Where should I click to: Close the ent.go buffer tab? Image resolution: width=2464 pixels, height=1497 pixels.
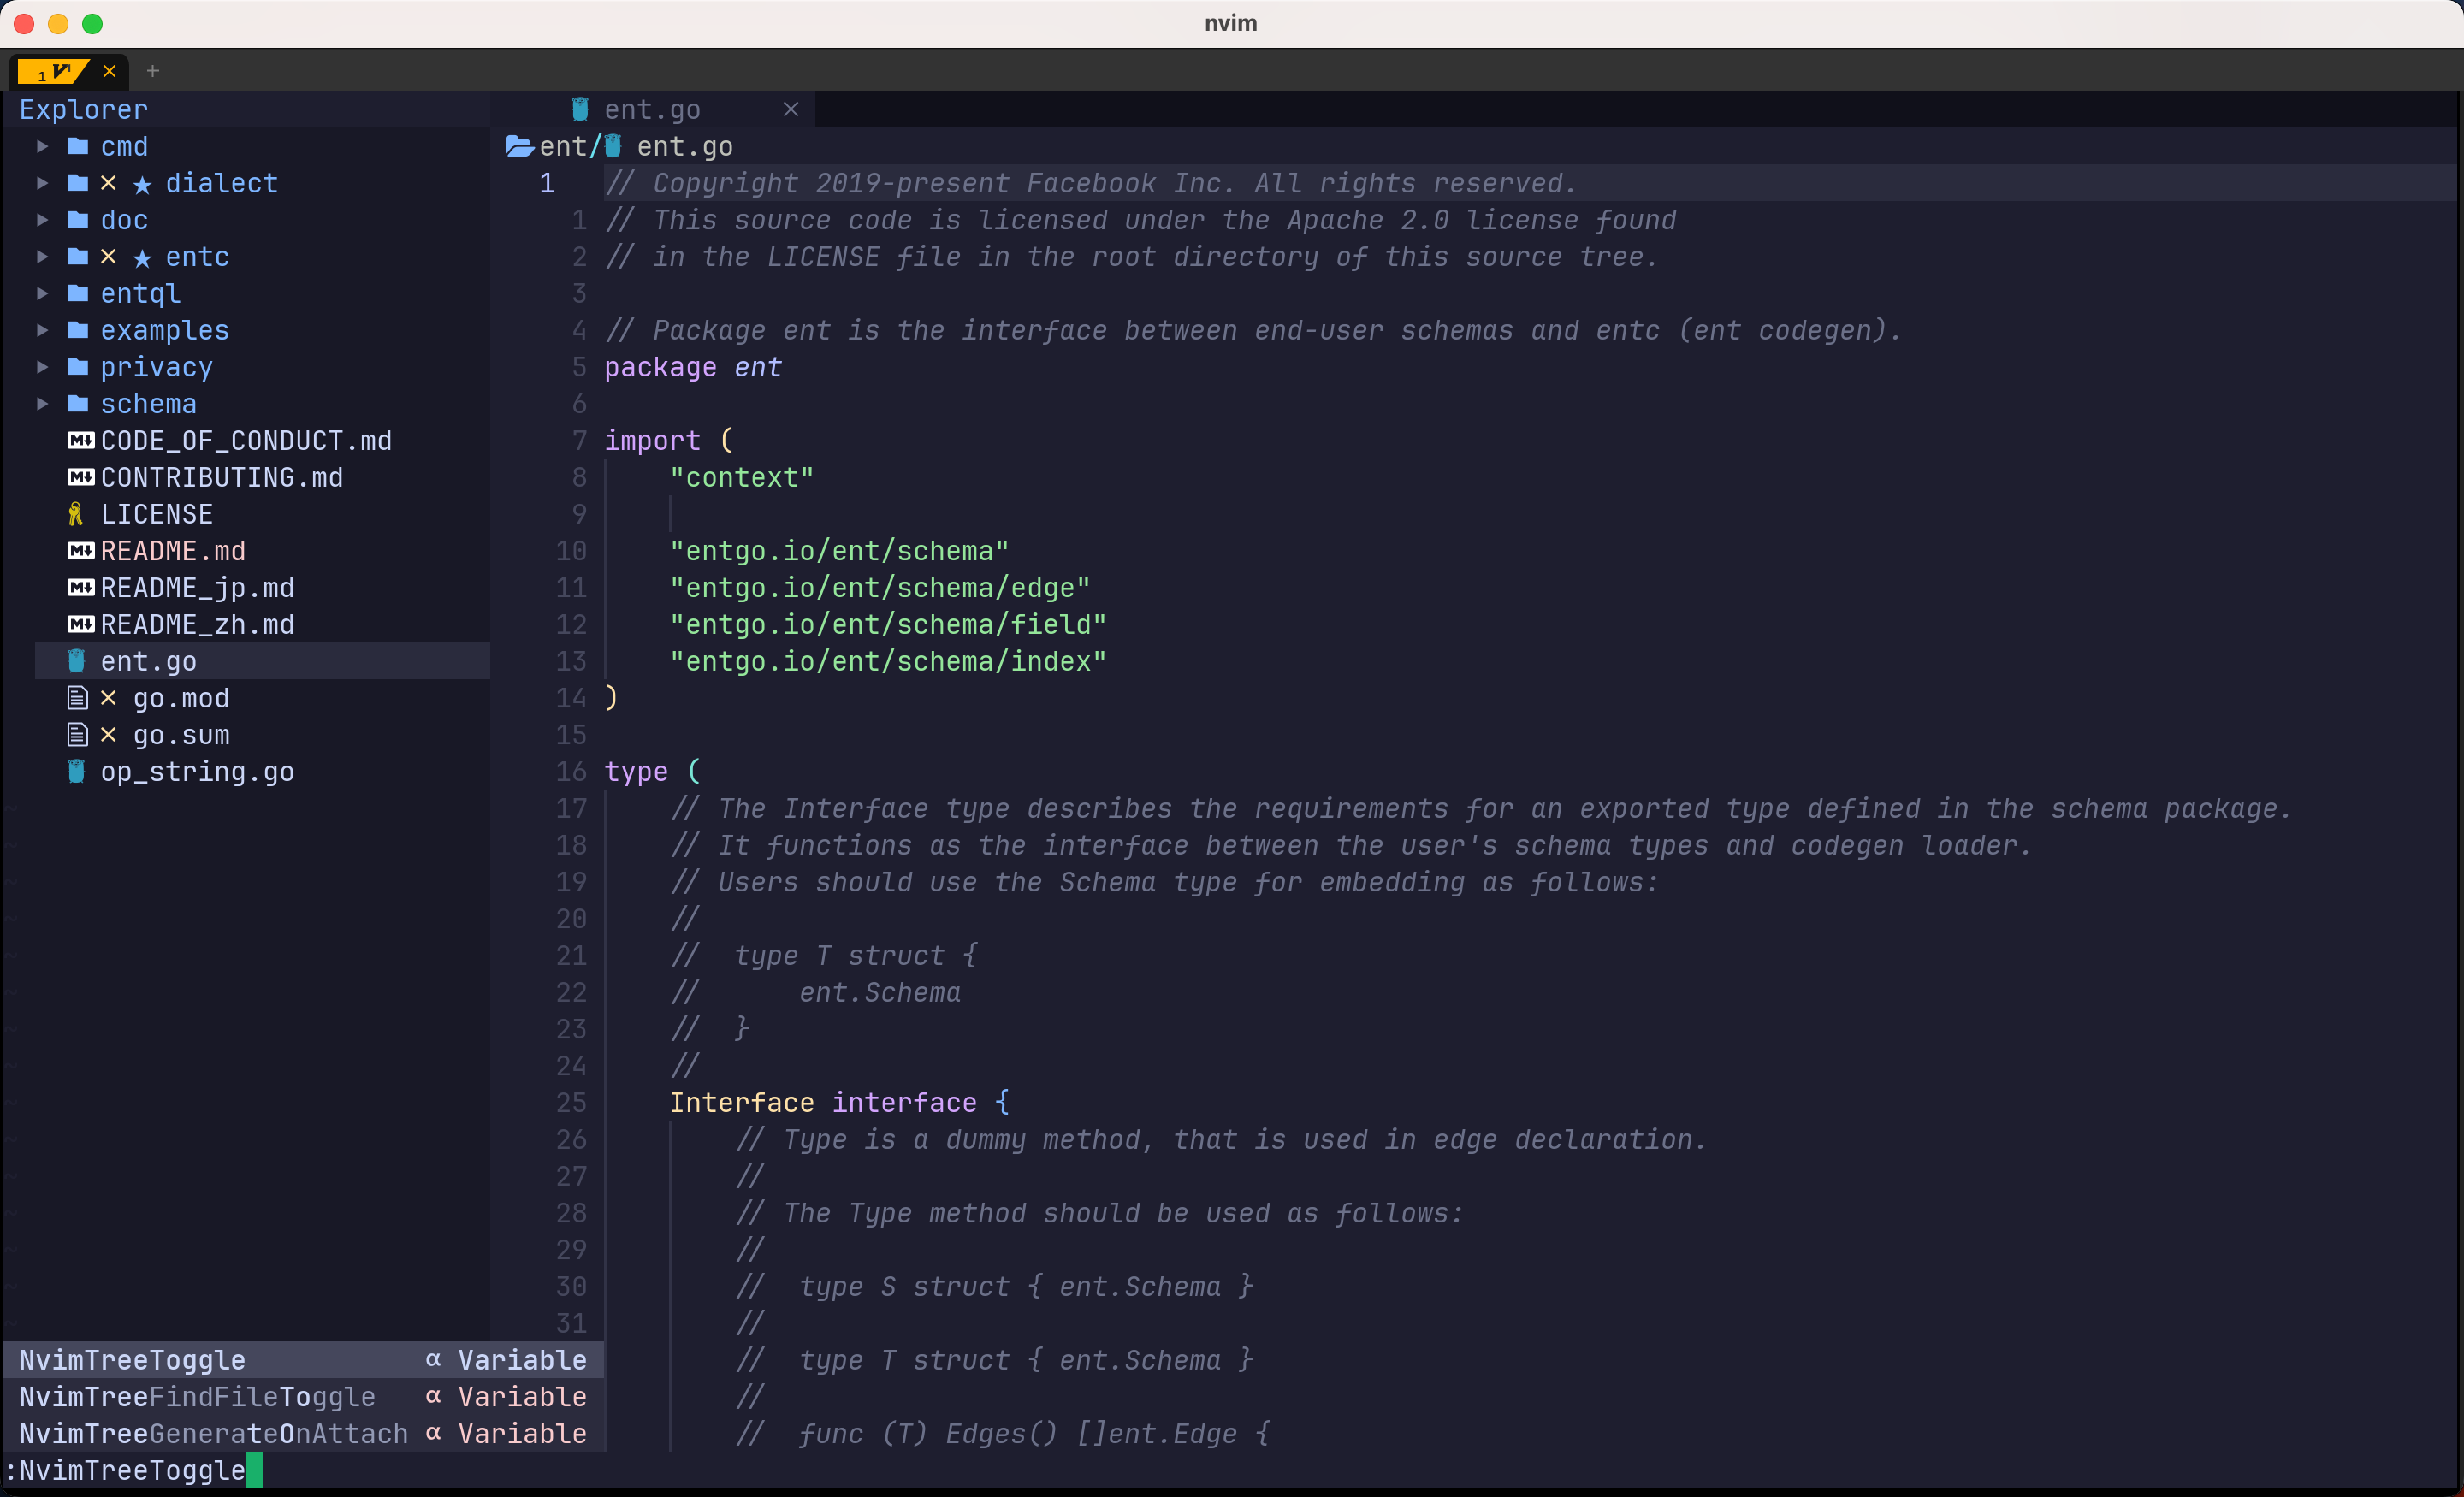[x=791, y=109]
